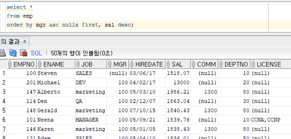The height and width of the screenshot is (139, 291).
Task: Select row number 1 header
Action: (3, 73)
